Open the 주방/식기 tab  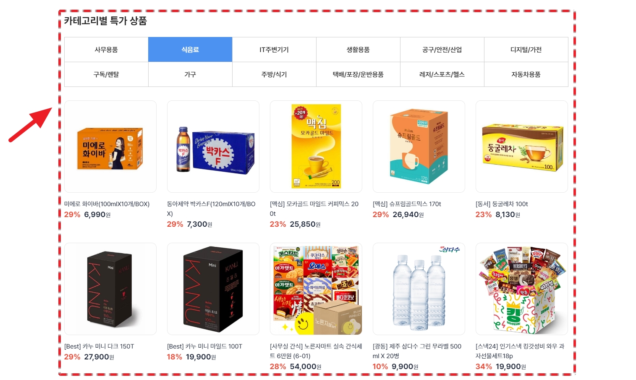274,74
